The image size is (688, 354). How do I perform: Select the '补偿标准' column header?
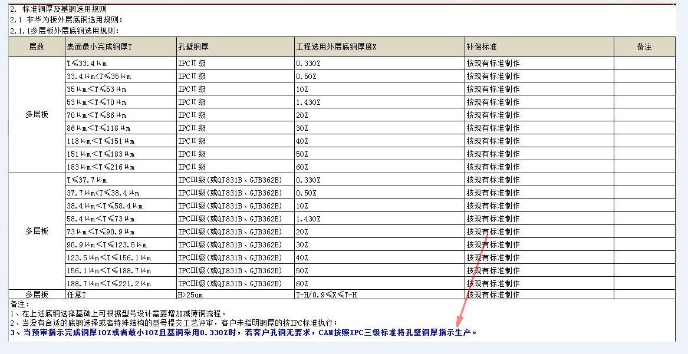[x=539, y=47]
